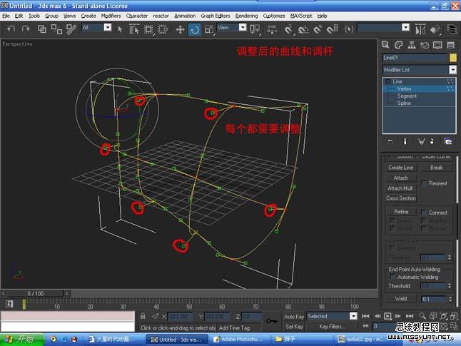
Task: Open Named Selection Sets icon
Action: pos(349,29)
